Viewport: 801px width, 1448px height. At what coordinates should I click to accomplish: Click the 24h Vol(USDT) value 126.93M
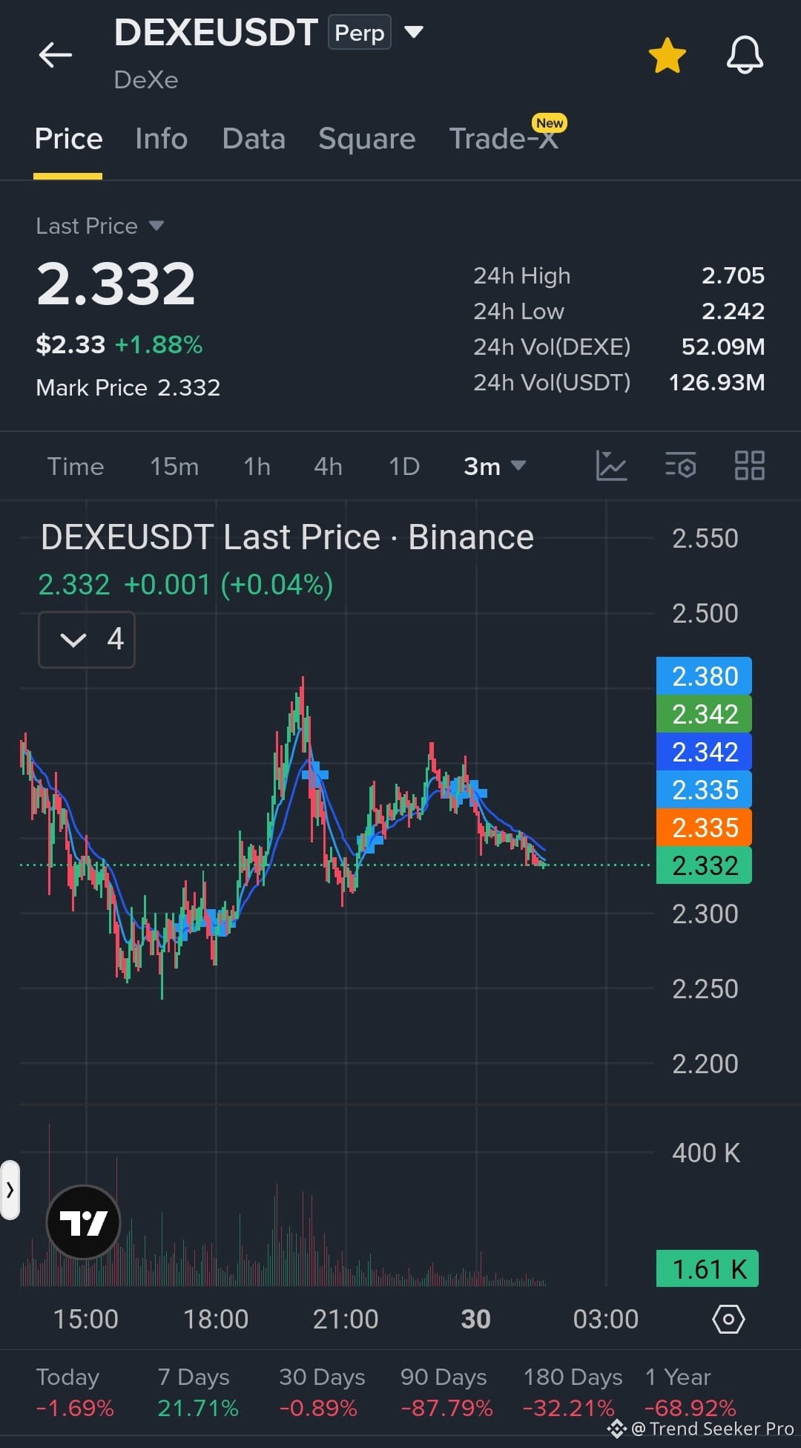click(716, 382)
